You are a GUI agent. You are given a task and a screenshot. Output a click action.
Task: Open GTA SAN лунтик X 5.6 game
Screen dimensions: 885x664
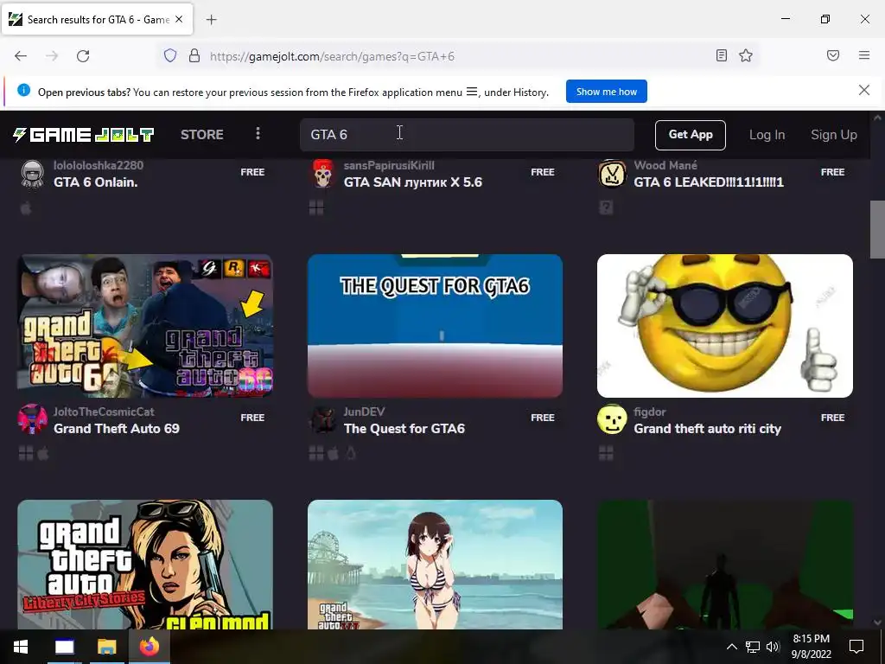[412, 182]
